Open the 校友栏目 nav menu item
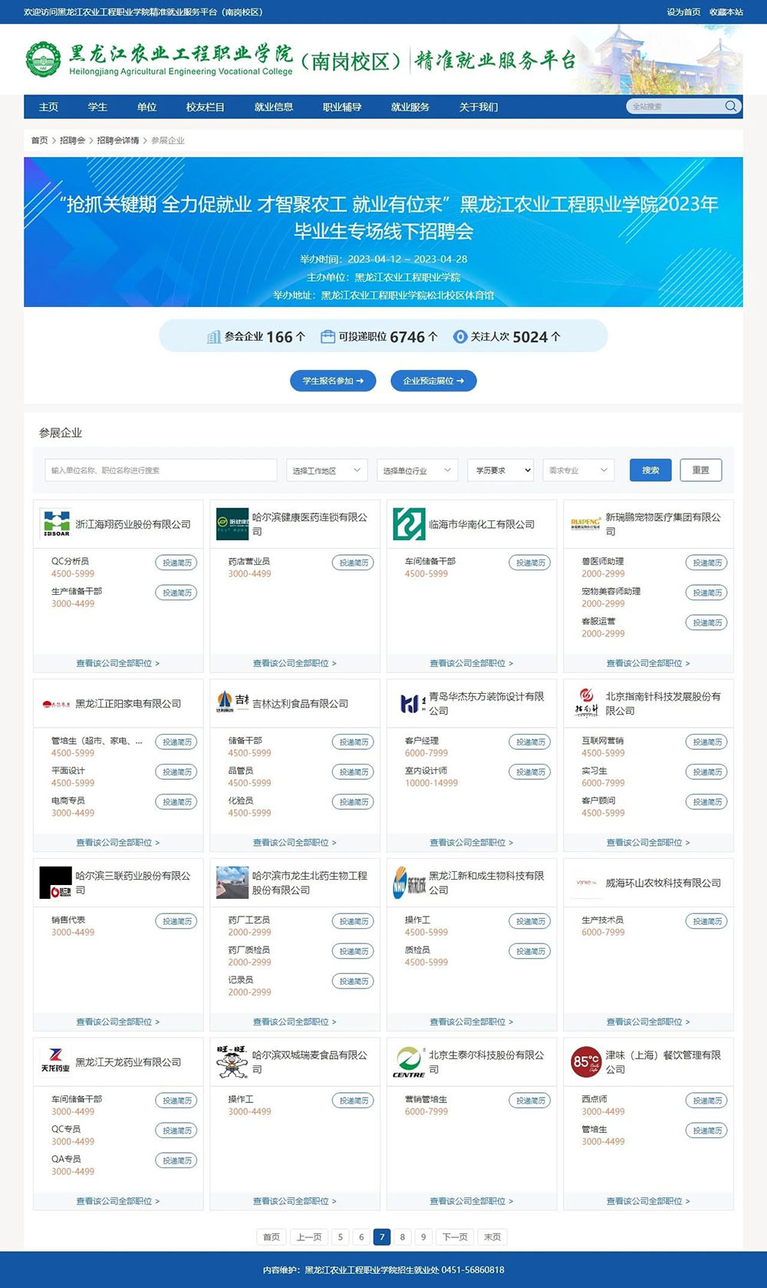The width and height of the screenshot is (767, 1288). pyautogui.click(x=206, y=107)
